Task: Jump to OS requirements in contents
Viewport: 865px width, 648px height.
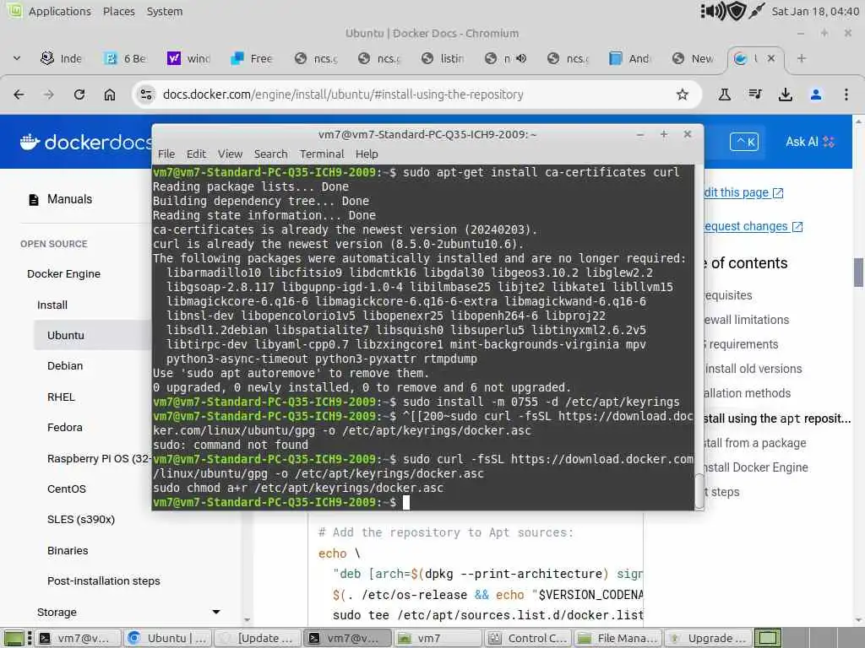Action: pyautogui.click(x=741, y=344)
